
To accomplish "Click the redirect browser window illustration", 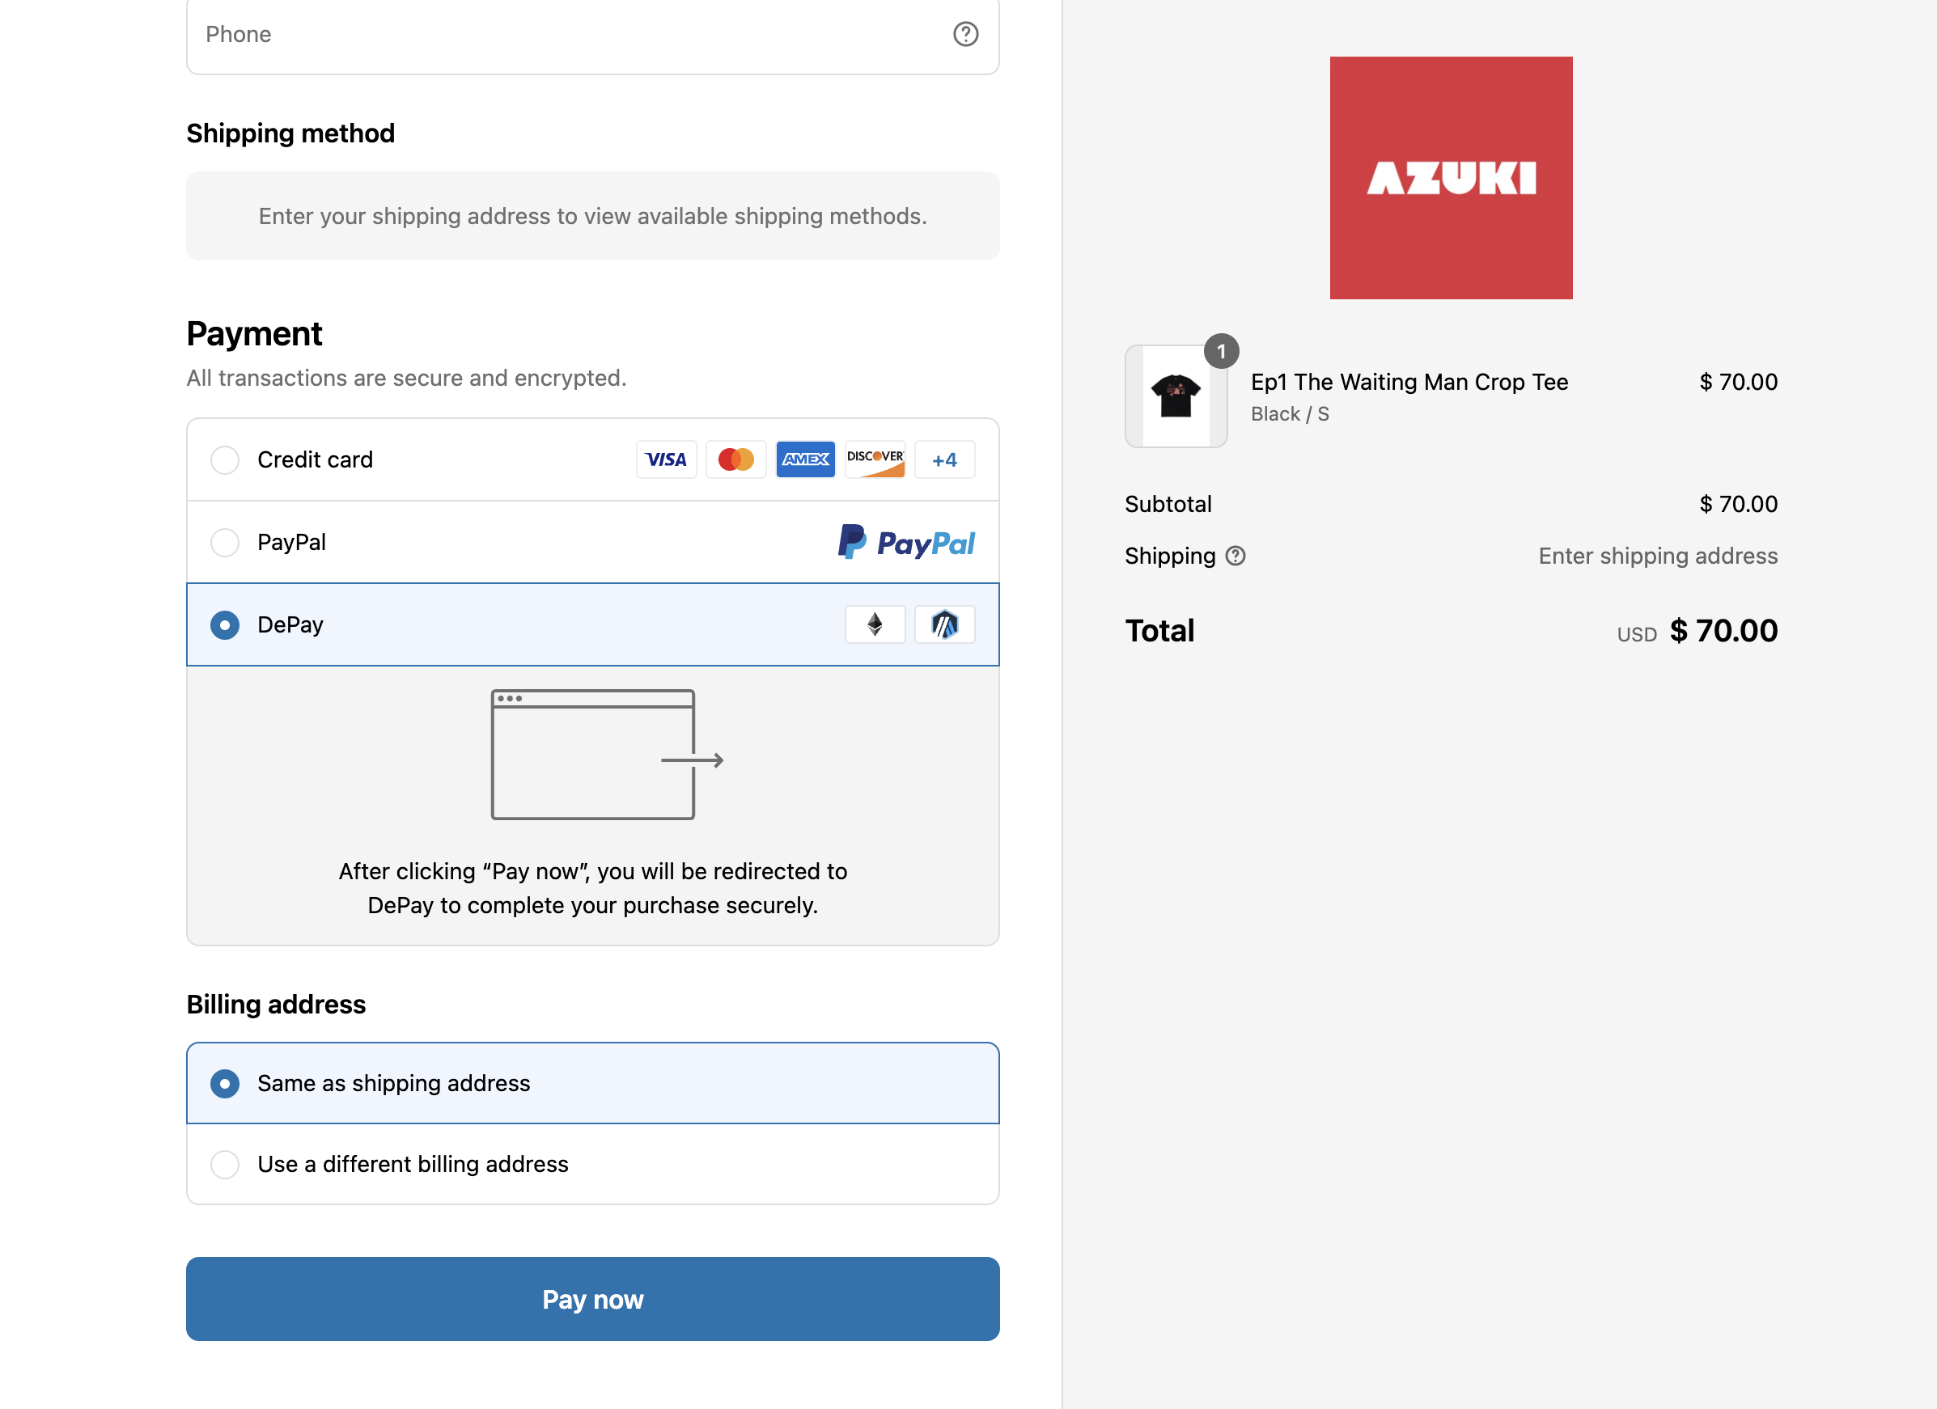I will [607, 755].
